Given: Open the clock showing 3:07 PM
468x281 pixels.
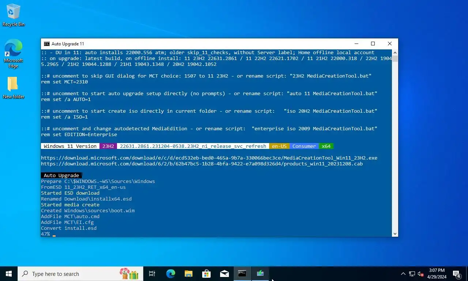Looking at the screenshot, I should 437,274.
